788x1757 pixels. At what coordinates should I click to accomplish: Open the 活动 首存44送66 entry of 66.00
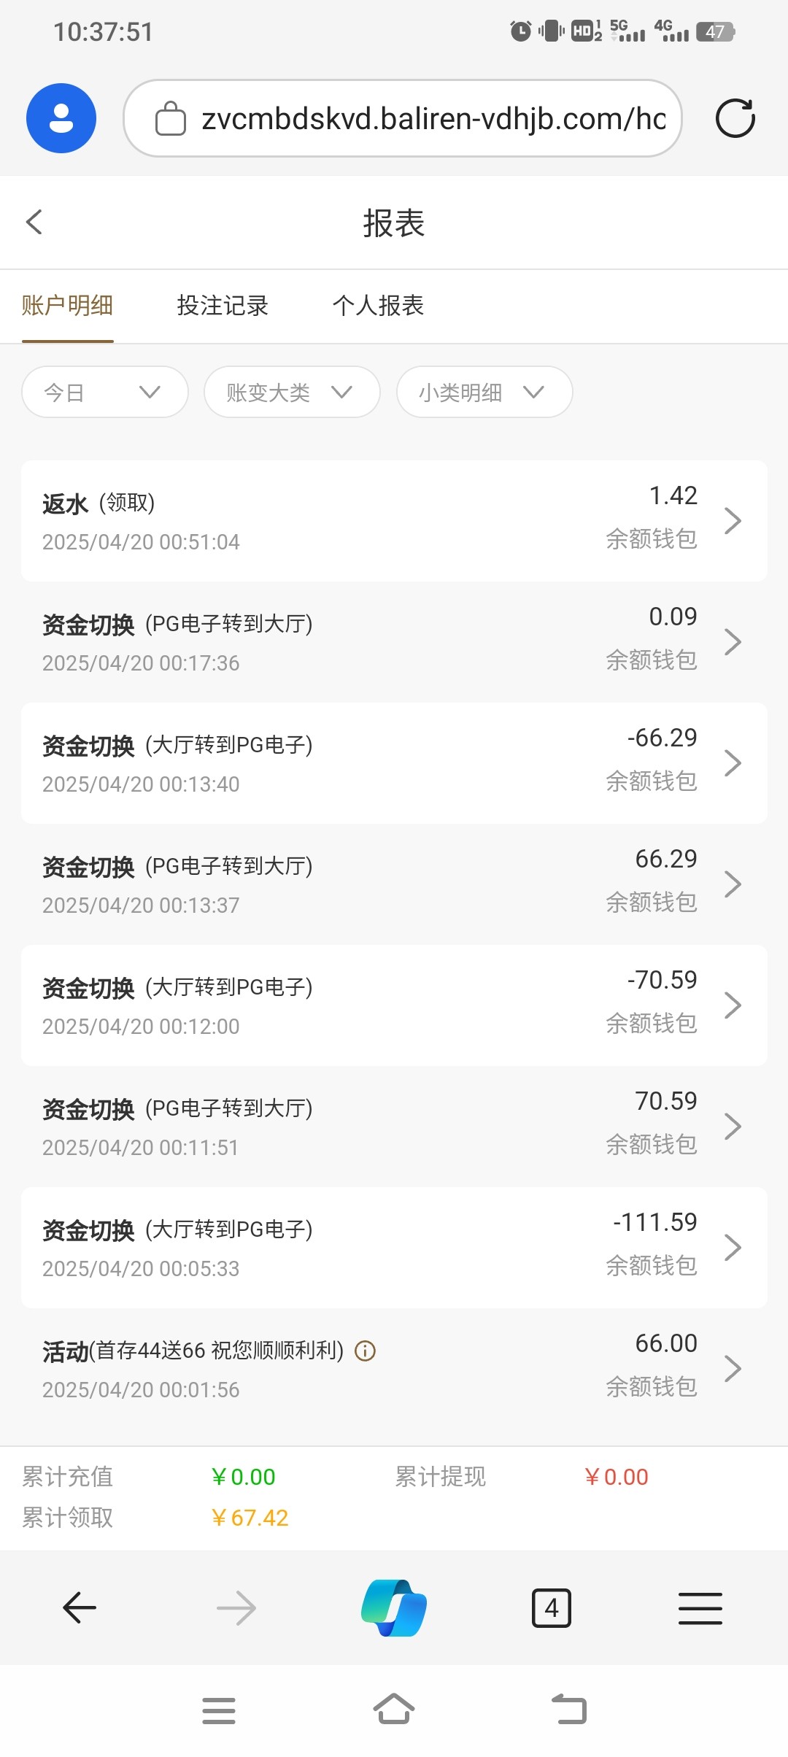click(394, 1369)
